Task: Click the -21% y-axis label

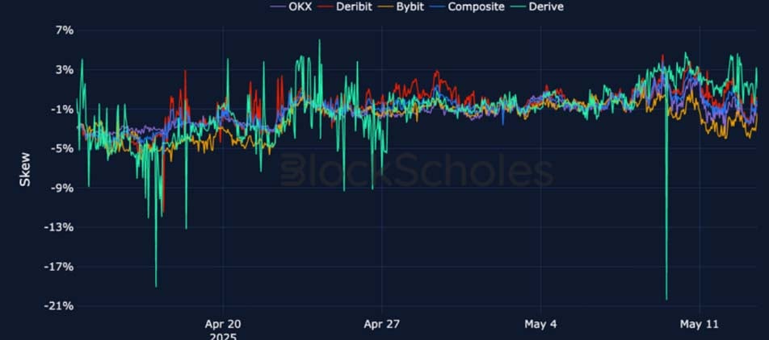Action: (x=59, y=306)
